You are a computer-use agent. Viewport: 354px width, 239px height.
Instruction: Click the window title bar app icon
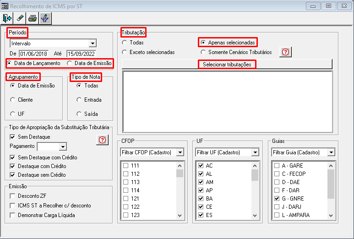pos(5,6)
